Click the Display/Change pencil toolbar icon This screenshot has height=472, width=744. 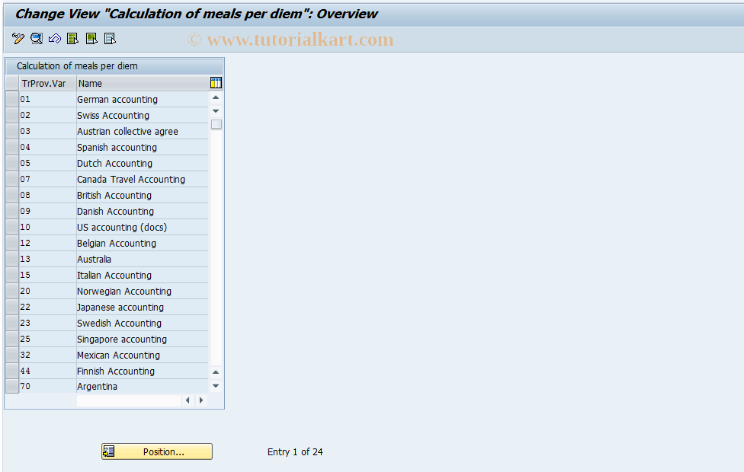(18, 39)
